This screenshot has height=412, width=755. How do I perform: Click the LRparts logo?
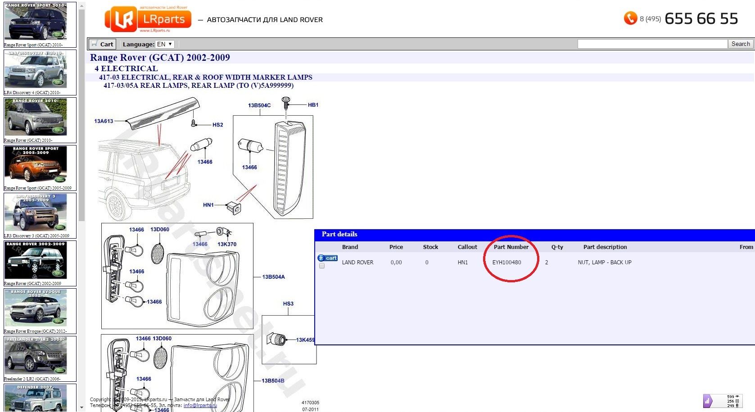pos(148,19)
